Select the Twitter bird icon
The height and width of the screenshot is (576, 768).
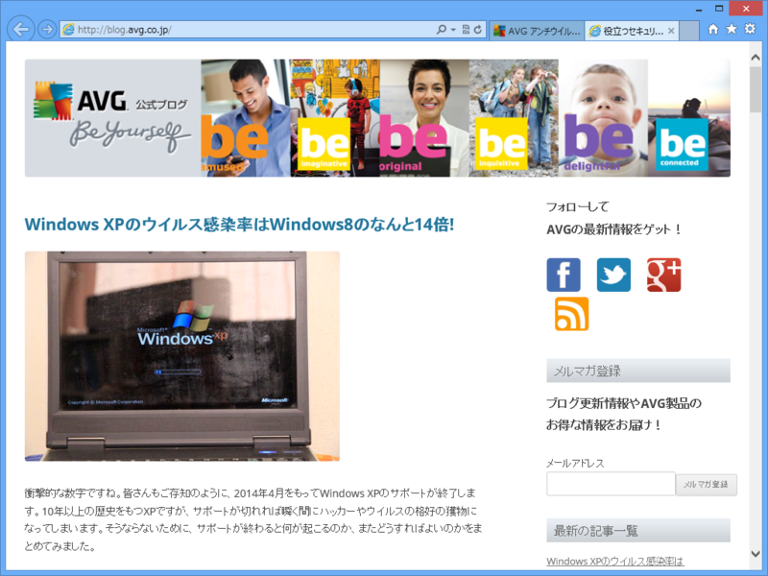[x=613, y=275]
